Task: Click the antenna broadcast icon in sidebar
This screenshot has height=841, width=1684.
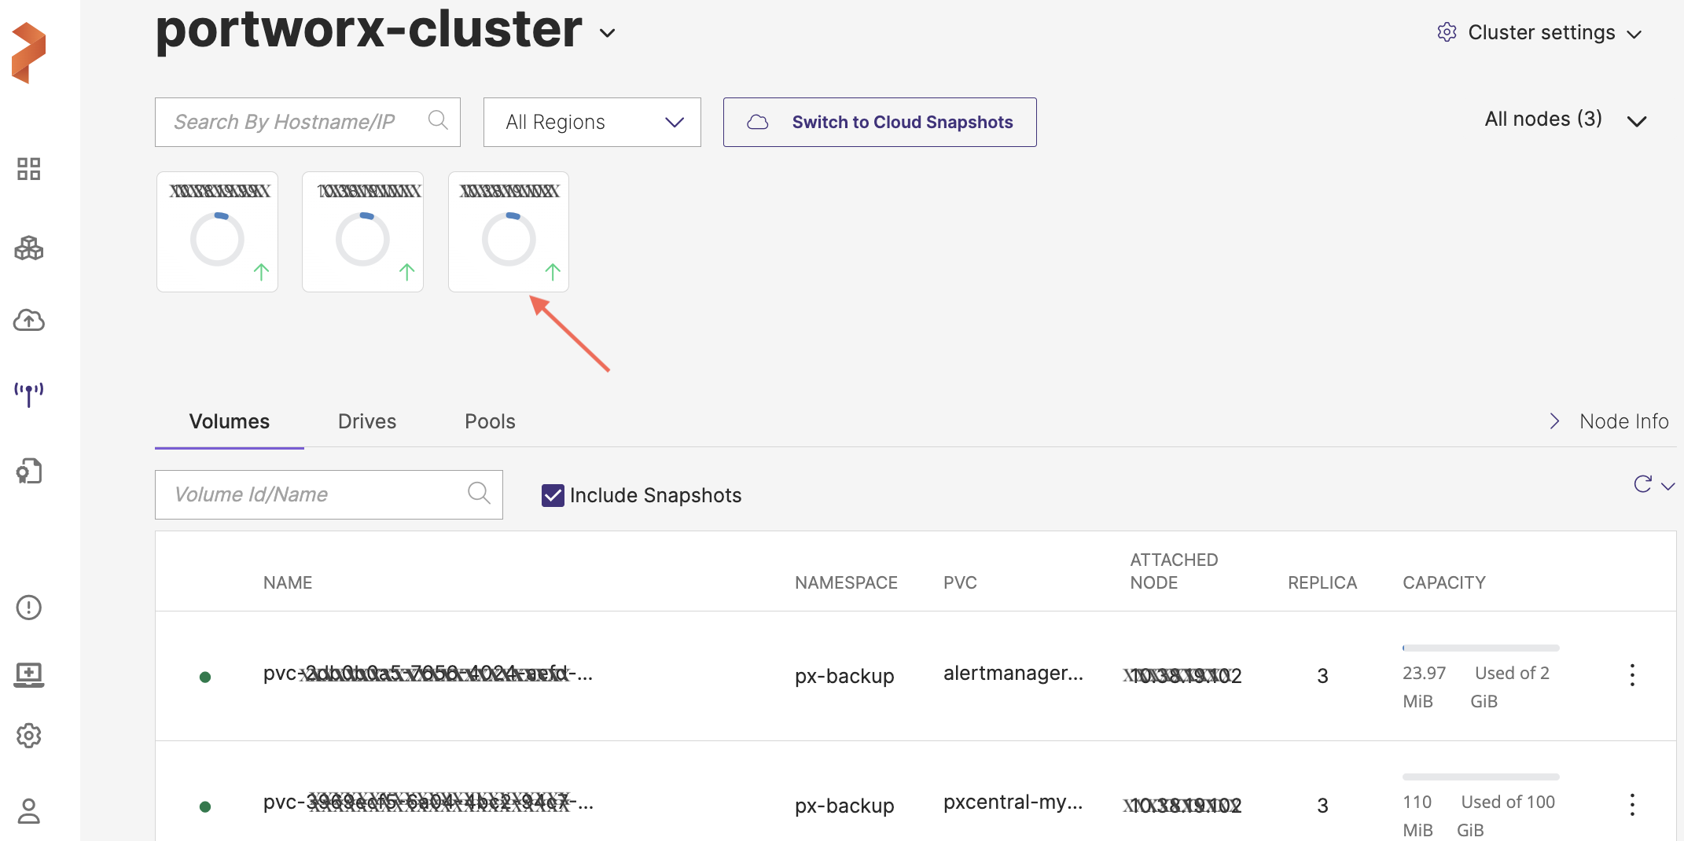Action: (x=29, y=393)
